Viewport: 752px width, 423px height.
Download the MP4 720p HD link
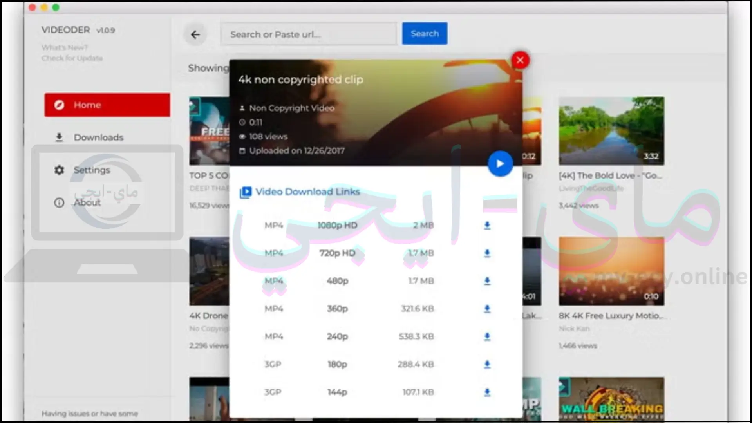tap(487, 253)
